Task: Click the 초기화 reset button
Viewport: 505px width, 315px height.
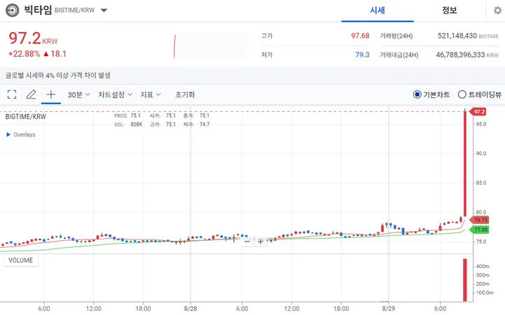Action: tap(185, 94)
